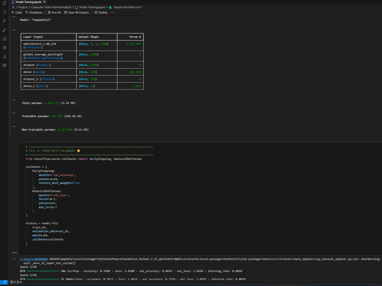
Task: Clear All Outputs of the notebook
Action: click(76, 13)
